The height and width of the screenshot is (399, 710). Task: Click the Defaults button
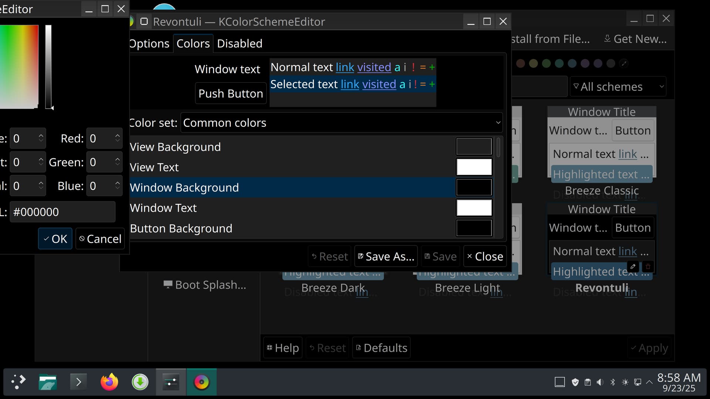[381, 348]
